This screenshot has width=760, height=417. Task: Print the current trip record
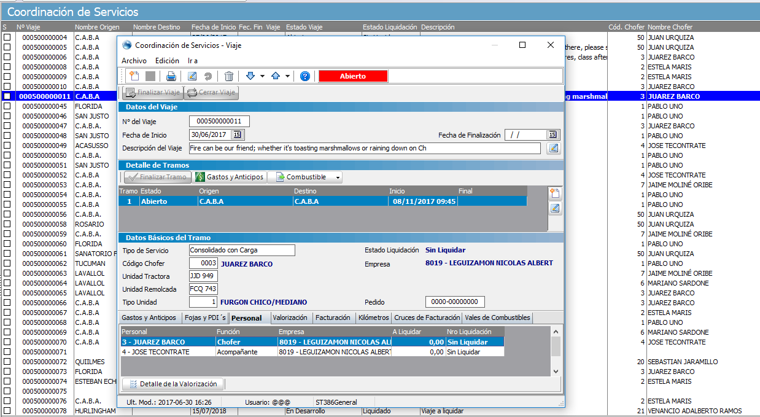tap(171, 76)
